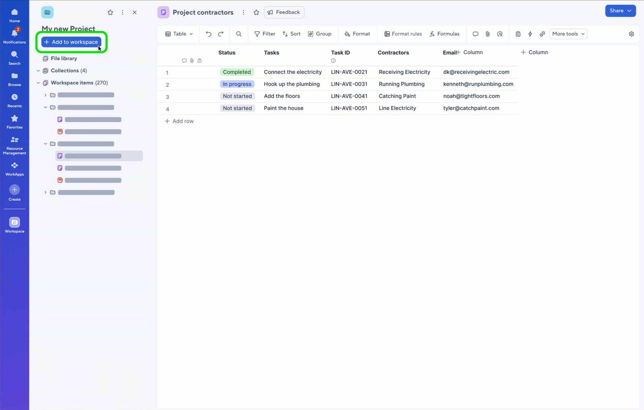Viewport: 644px width, 410px height.
Task: Open Format rules in toolbar
Action: 403,34
